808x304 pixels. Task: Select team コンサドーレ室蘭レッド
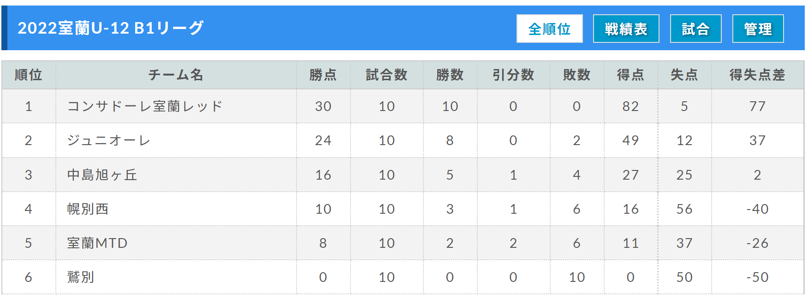coord(145,106)
